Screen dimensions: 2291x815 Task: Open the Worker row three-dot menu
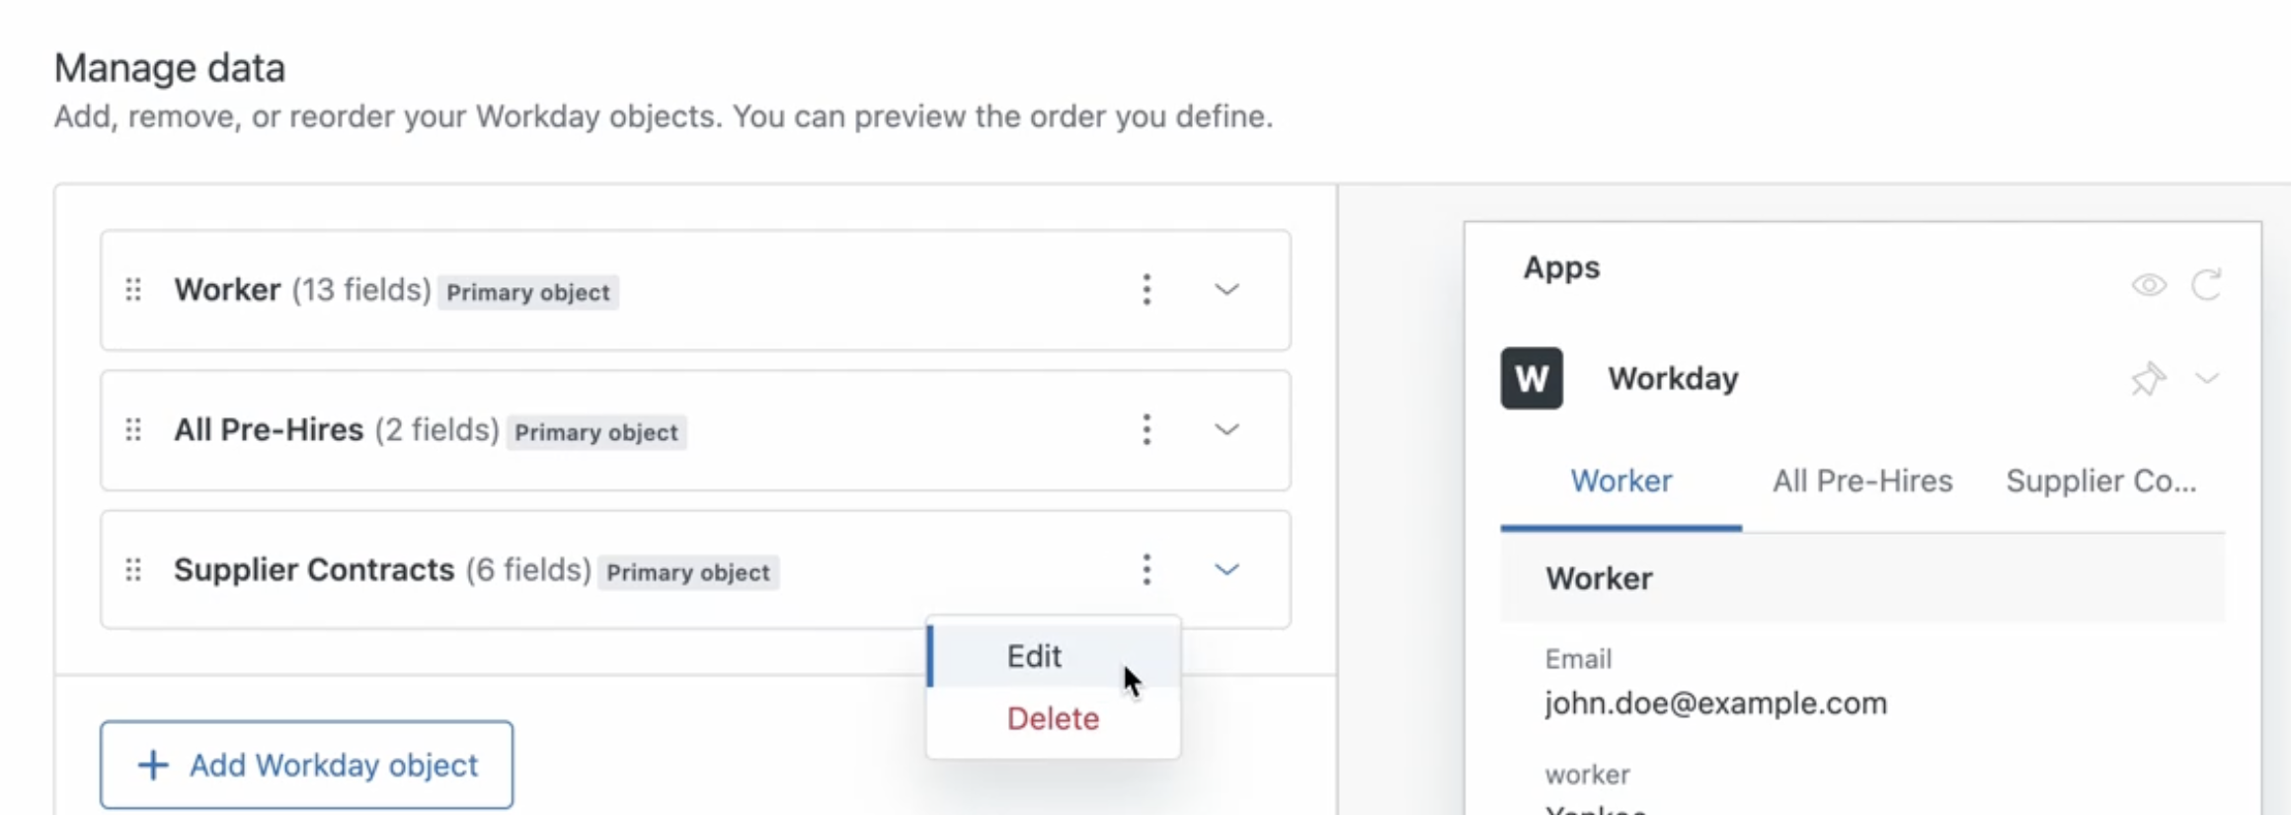(x=1146, y=290)
